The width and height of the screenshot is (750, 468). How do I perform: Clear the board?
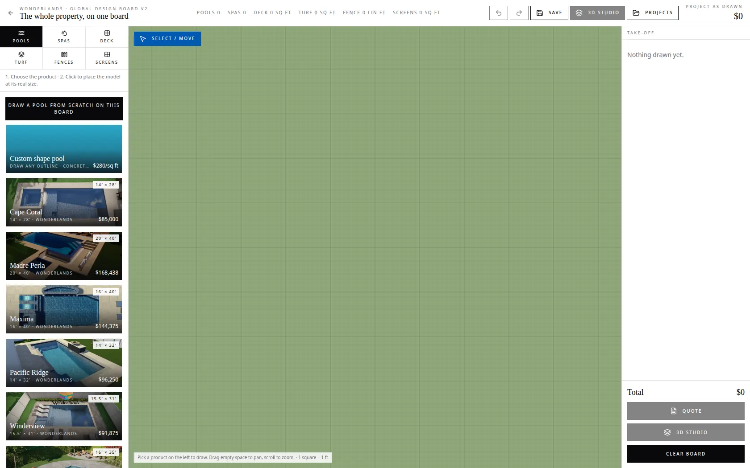pyautogui.click(x=686, y=454)
